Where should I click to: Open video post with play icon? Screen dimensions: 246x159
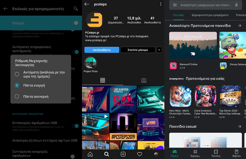coord(95,127)
